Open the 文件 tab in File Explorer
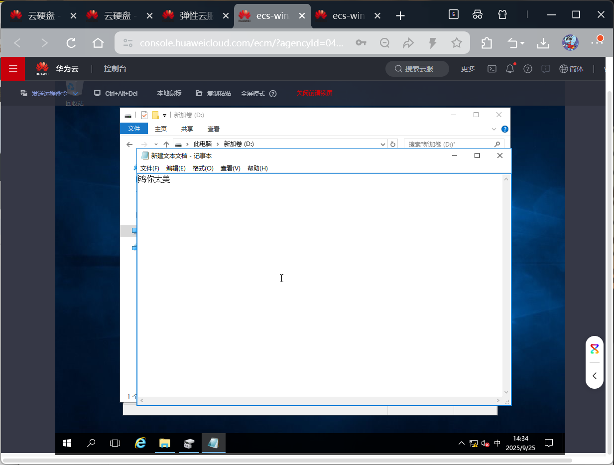 point(134,129)
